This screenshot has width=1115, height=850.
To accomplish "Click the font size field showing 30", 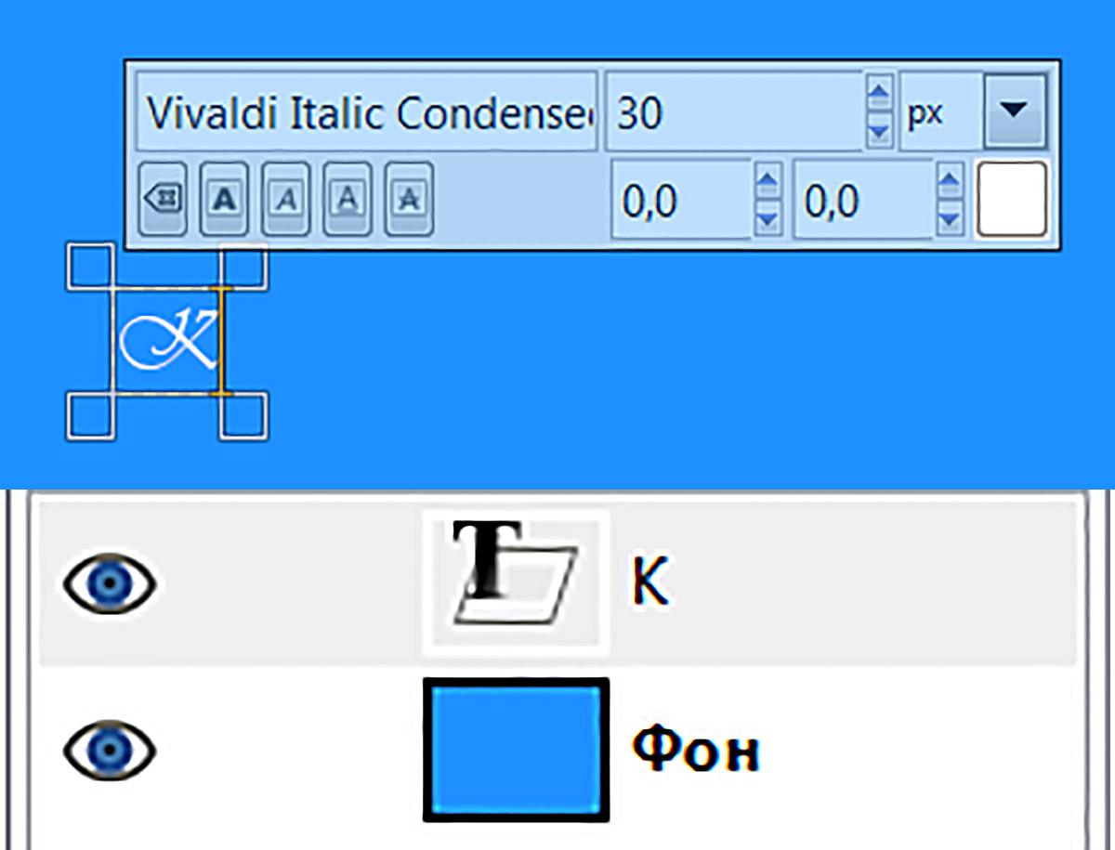I will click(734, 111).
